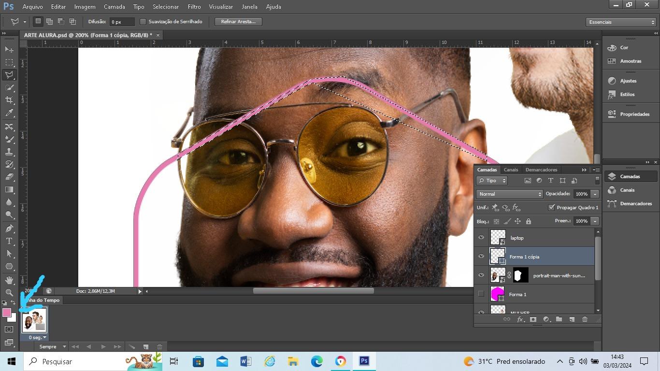Open the Ajustes panel

click(x=628, y=81)
